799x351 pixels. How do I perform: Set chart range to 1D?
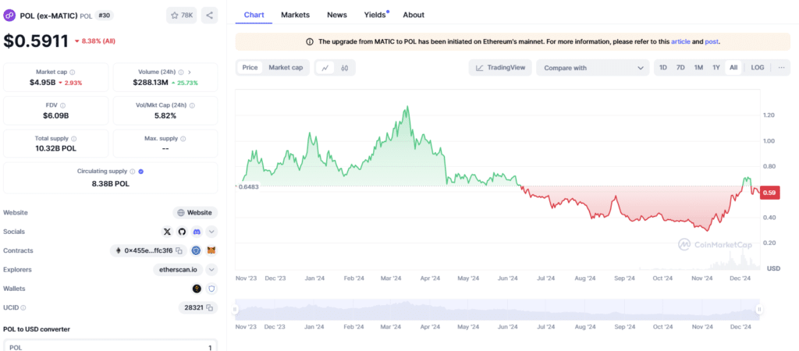pyautogui.click(x=663, y=67)
